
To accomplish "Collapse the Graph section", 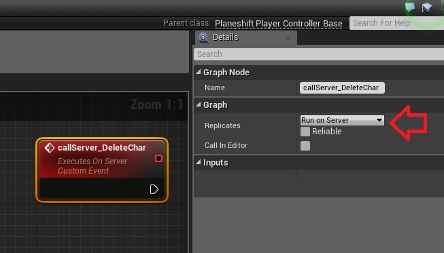I will point(199,104).
